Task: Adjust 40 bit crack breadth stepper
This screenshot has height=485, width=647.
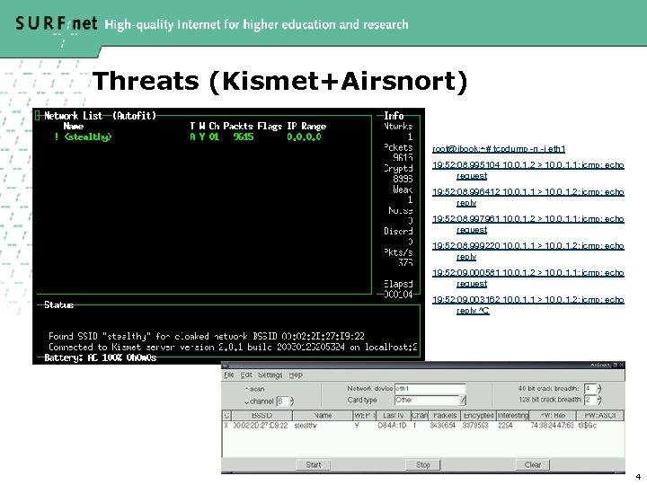Action: pyautogui.click(x=599, y=389)
